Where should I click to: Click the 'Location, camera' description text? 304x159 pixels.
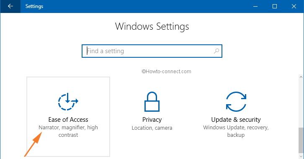pyautogui.click(x=152, y=128)
